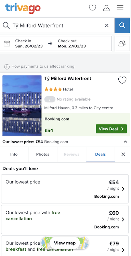Viewport: 131px width, 256px height.
Task: Open the user account profile icon
Action: [x=106, y=8]
